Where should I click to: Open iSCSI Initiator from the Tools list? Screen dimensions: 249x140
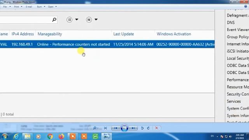(238, 51)
